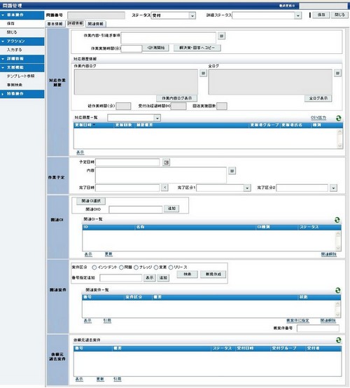Select the リリース radio button

coord(171,268)
